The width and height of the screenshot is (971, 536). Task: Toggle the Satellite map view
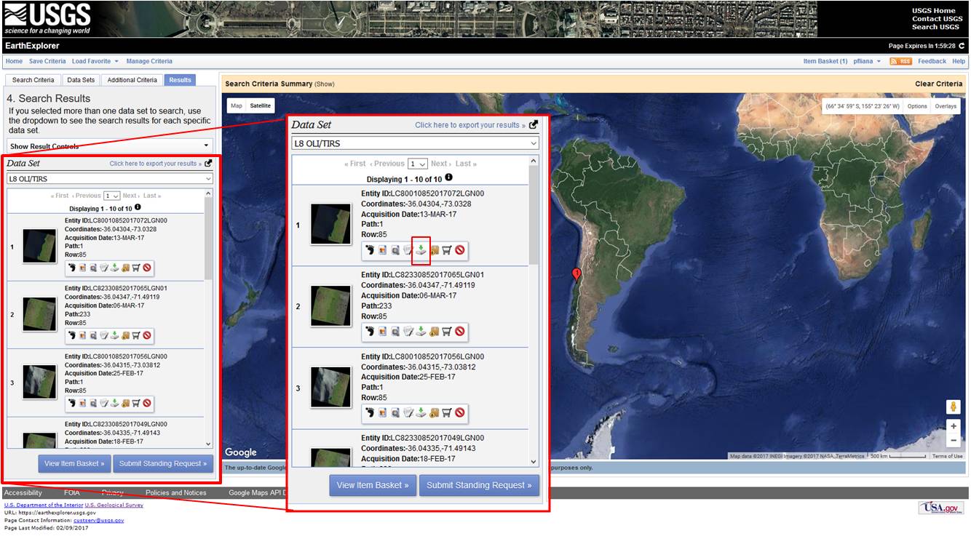tap(260, 106)
